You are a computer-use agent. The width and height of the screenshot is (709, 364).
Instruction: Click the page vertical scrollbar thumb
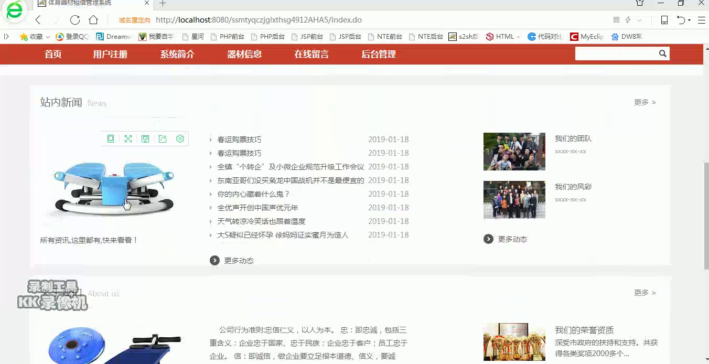click(706, 215)
